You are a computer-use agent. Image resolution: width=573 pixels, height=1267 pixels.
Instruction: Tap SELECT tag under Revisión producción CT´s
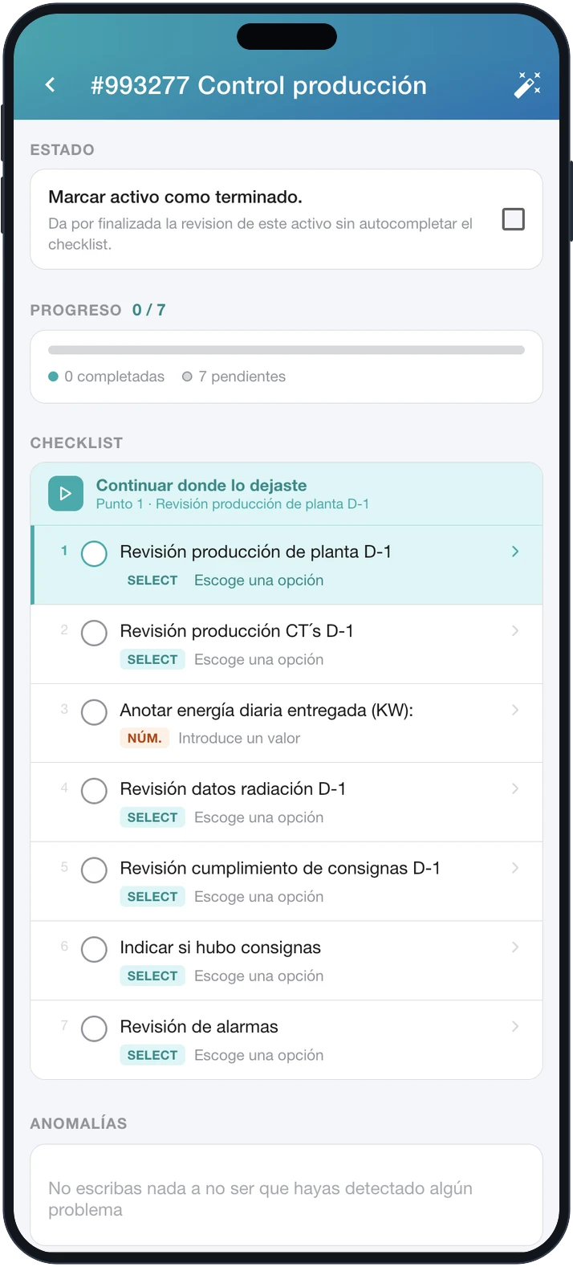[x=152, y=659]
